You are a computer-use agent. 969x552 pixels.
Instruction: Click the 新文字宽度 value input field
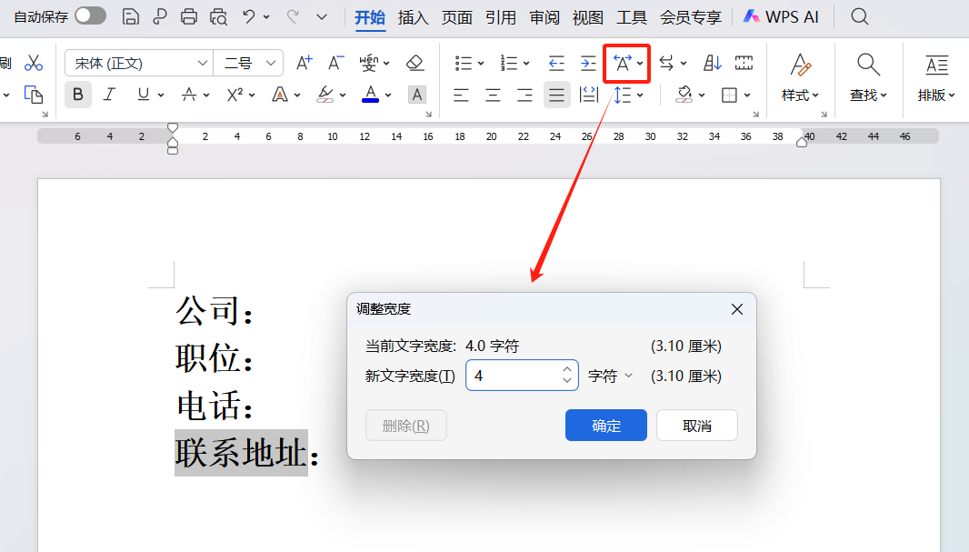pos(514,375)
